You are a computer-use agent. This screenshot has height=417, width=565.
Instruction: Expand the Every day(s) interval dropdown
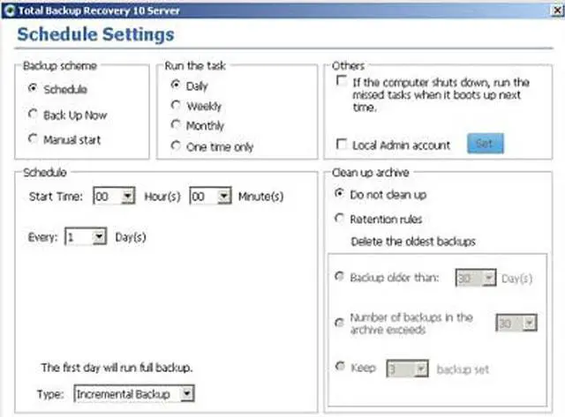coord(99,237)
